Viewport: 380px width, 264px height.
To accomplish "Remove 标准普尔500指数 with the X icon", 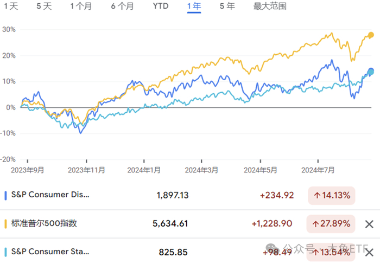I will (x=369, y=224).
